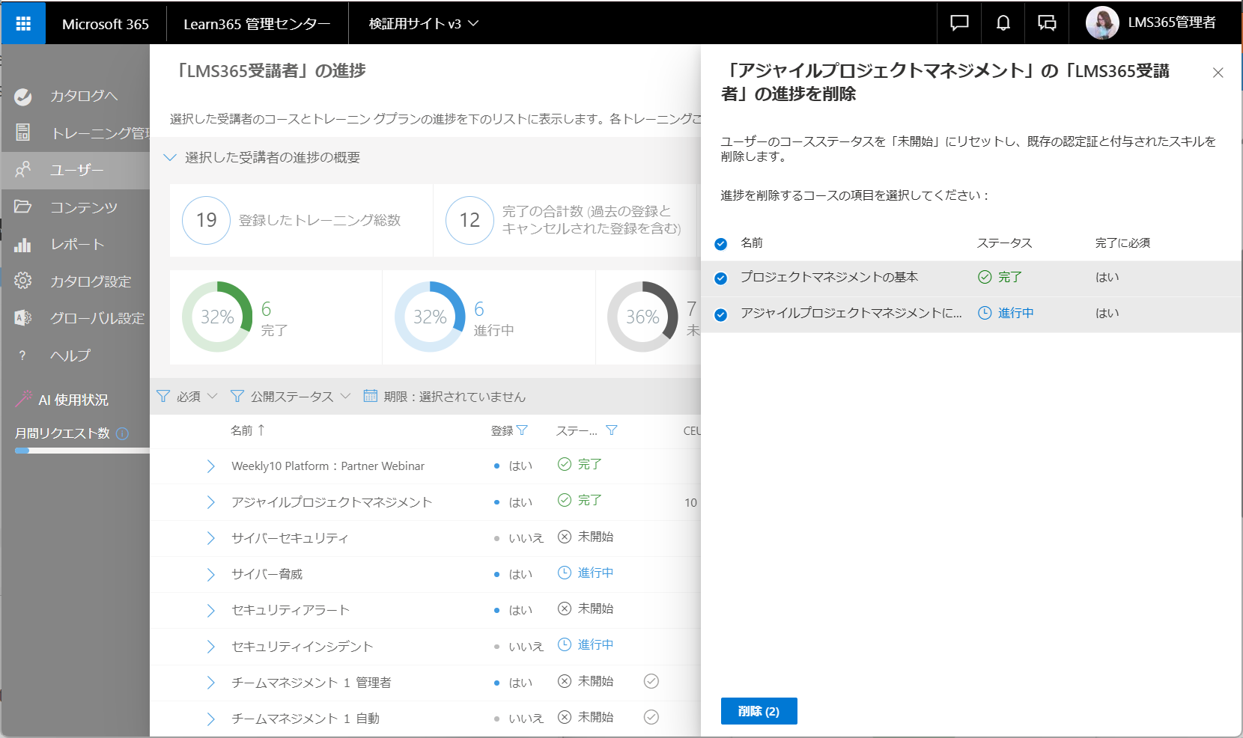Viewport: 1243px width, 738px height.
Task: Expand the サイバーセキュリティ row
Action: 210,538
